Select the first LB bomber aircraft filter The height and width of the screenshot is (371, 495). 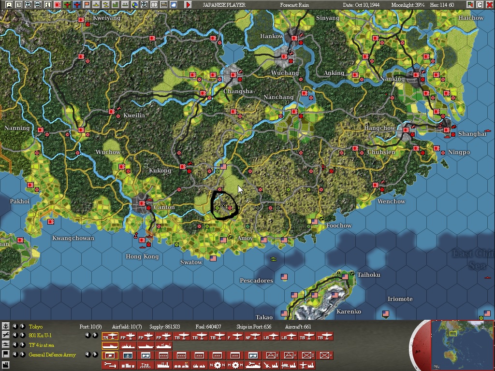click(271, 336)
